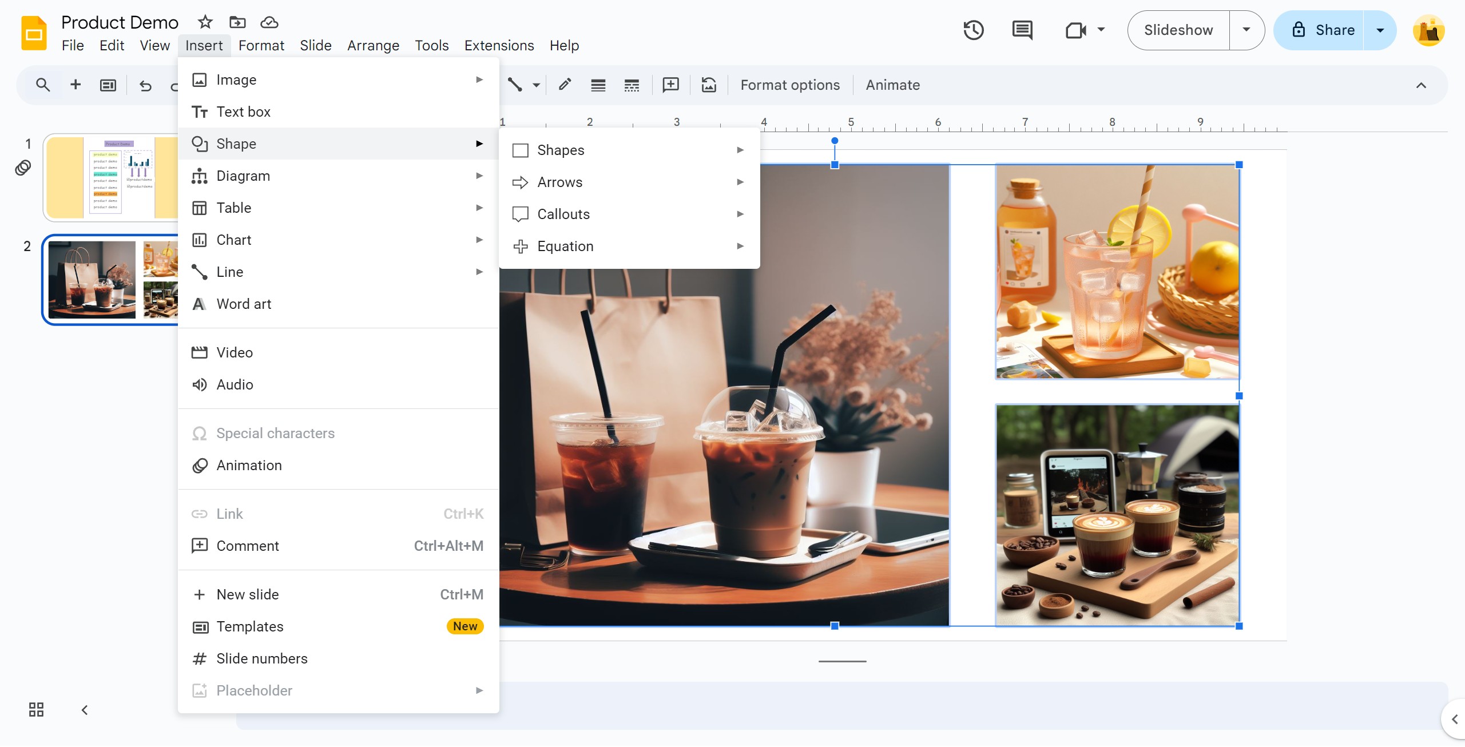Click the pencil border color icon
This screenshot has height=747, width=1465.
pyautogui.click(x=565, y=85)
